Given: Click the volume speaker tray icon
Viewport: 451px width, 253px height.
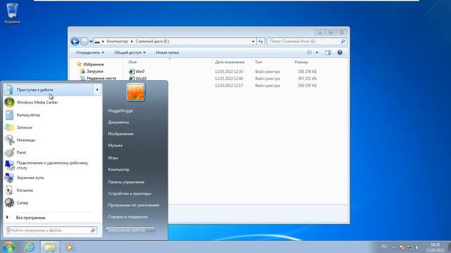Looking at the screenshot, I should click(417, 247).
